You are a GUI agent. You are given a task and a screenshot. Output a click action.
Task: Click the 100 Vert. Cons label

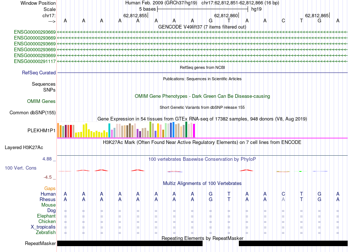(21, 168)
